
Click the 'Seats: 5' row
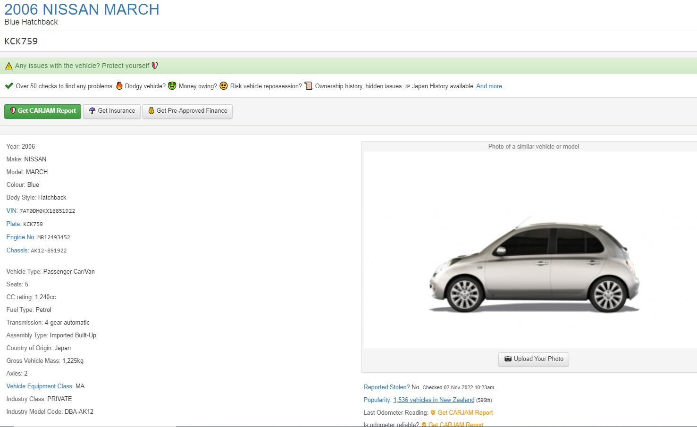(x=17, y=285)
